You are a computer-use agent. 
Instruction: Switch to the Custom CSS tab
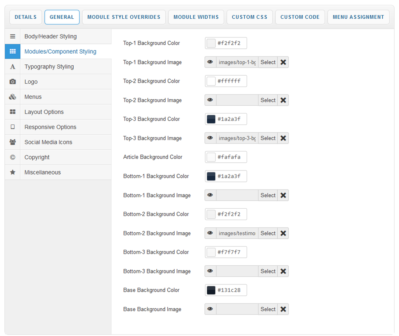[250, 17]
